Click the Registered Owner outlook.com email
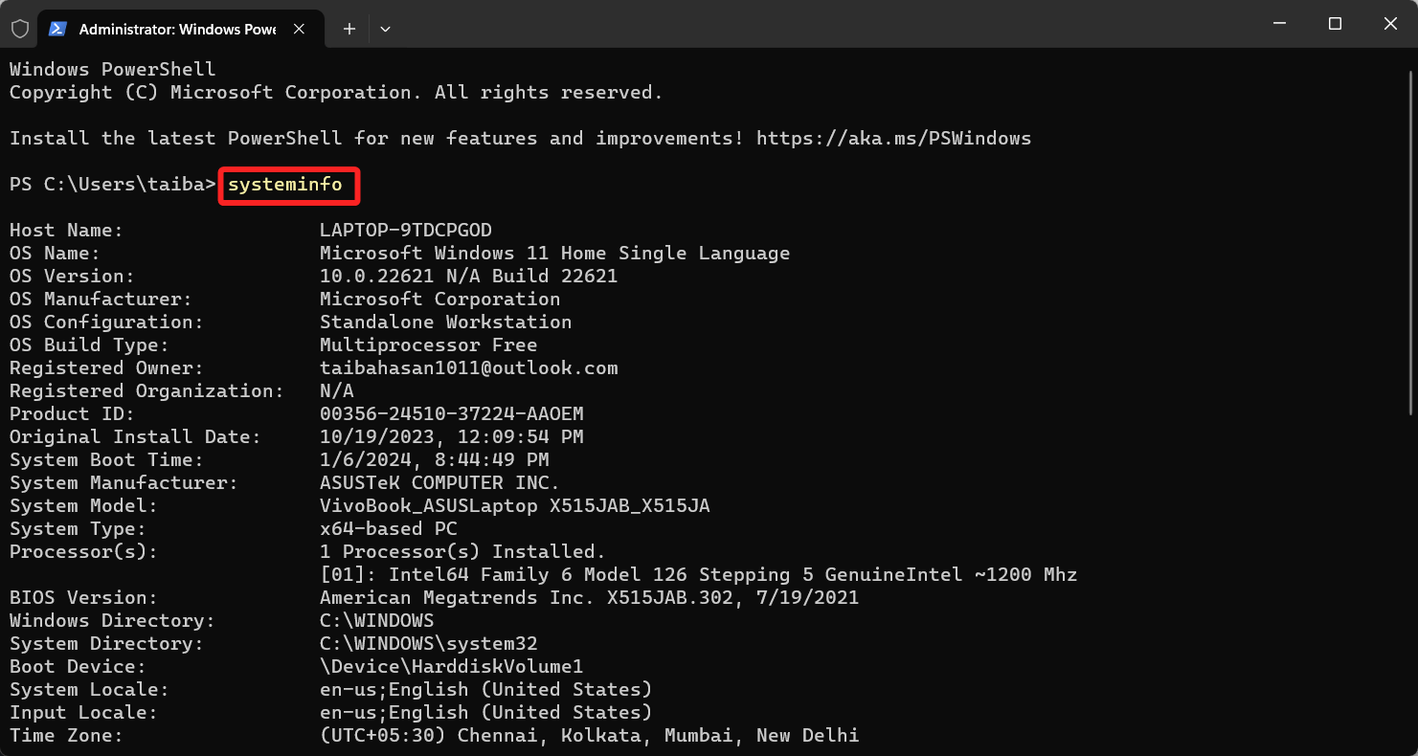The width and height of the screenshot is (1418, 756). [x=468, y=367]
